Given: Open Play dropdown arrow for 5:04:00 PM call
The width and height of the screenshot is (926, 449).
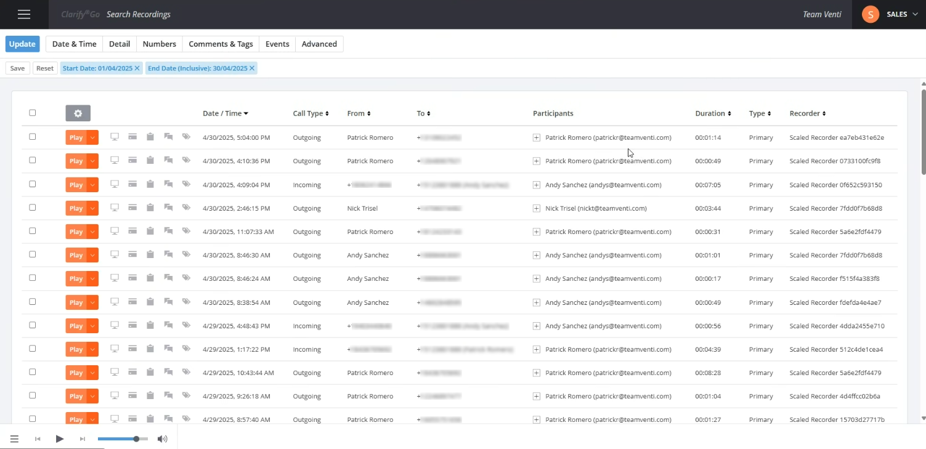Looking at the screenshot, I should coord(92,137).
